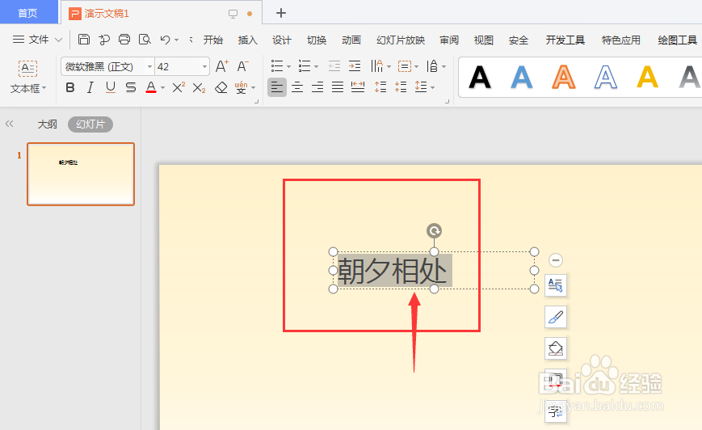The height and width of the screenshot is (430, 702).
Task: Select slide 1 thumbnail
Action: pos(81,175)
